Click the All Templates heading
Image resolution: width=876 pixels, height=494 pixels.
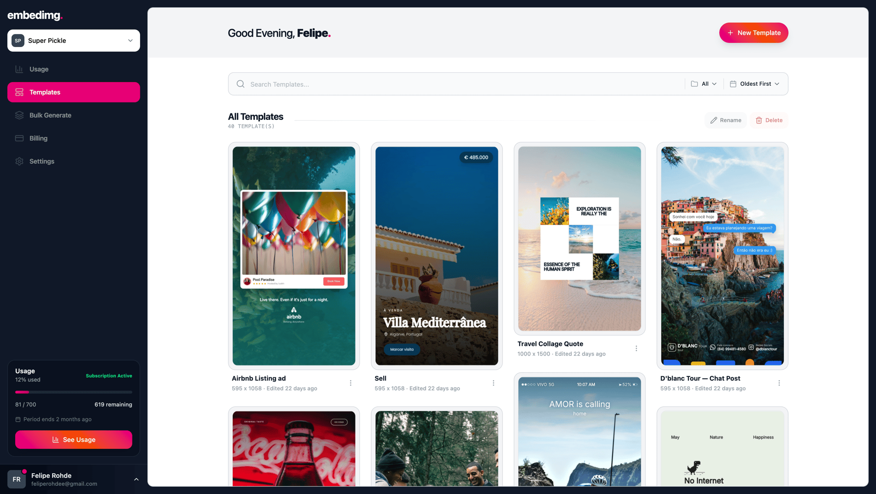point(255,117)
